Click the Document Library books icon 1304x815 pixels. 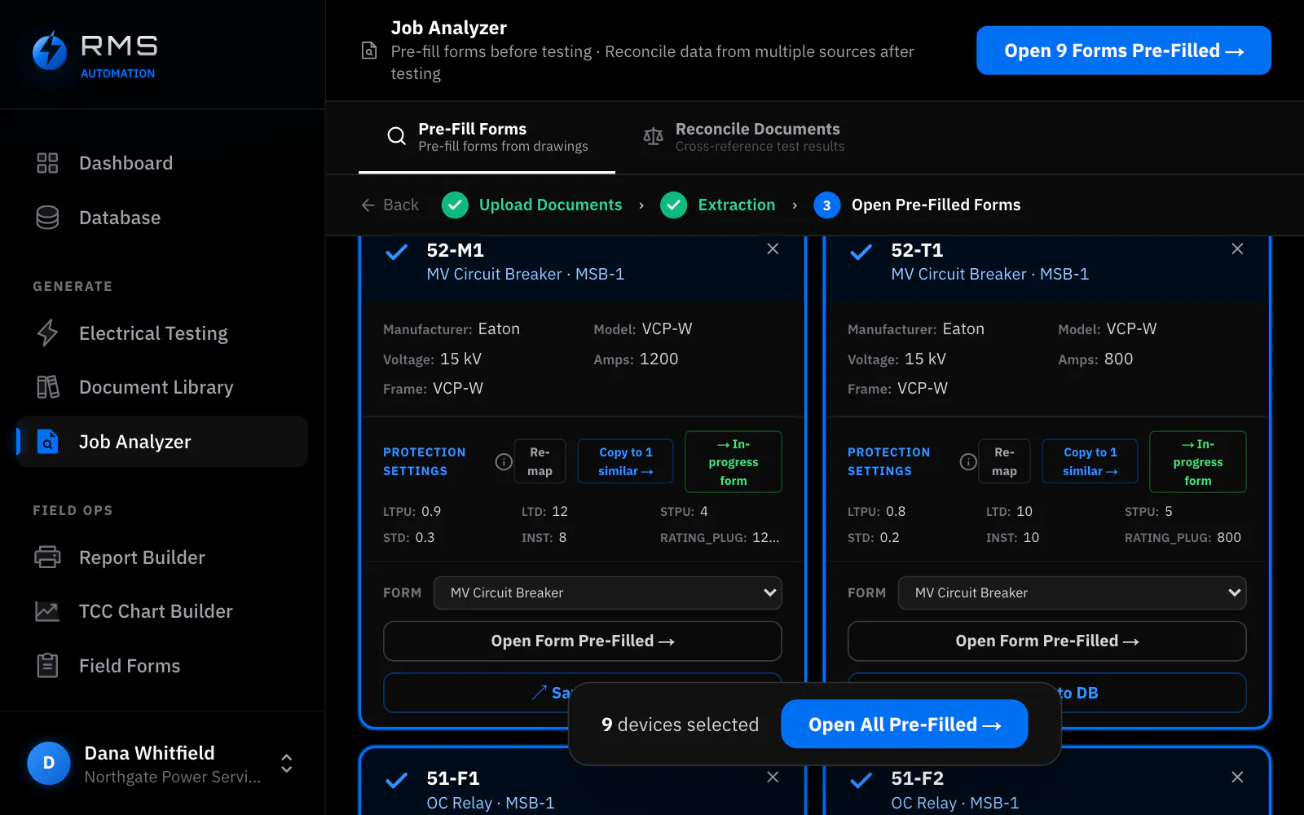[x=47, y=387]
